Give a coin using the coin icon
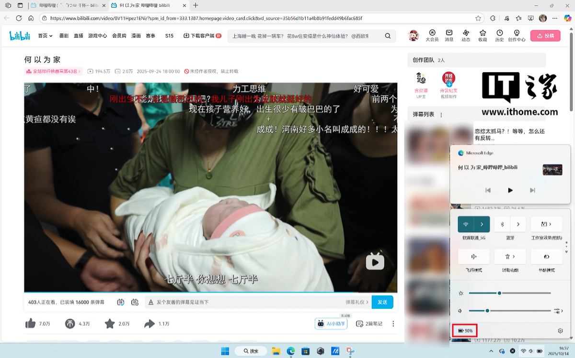This screenshot has height=358, width=575. pos(70,324)
